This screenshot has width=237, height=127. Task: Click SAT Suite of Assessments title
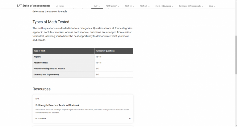point(33,6)
